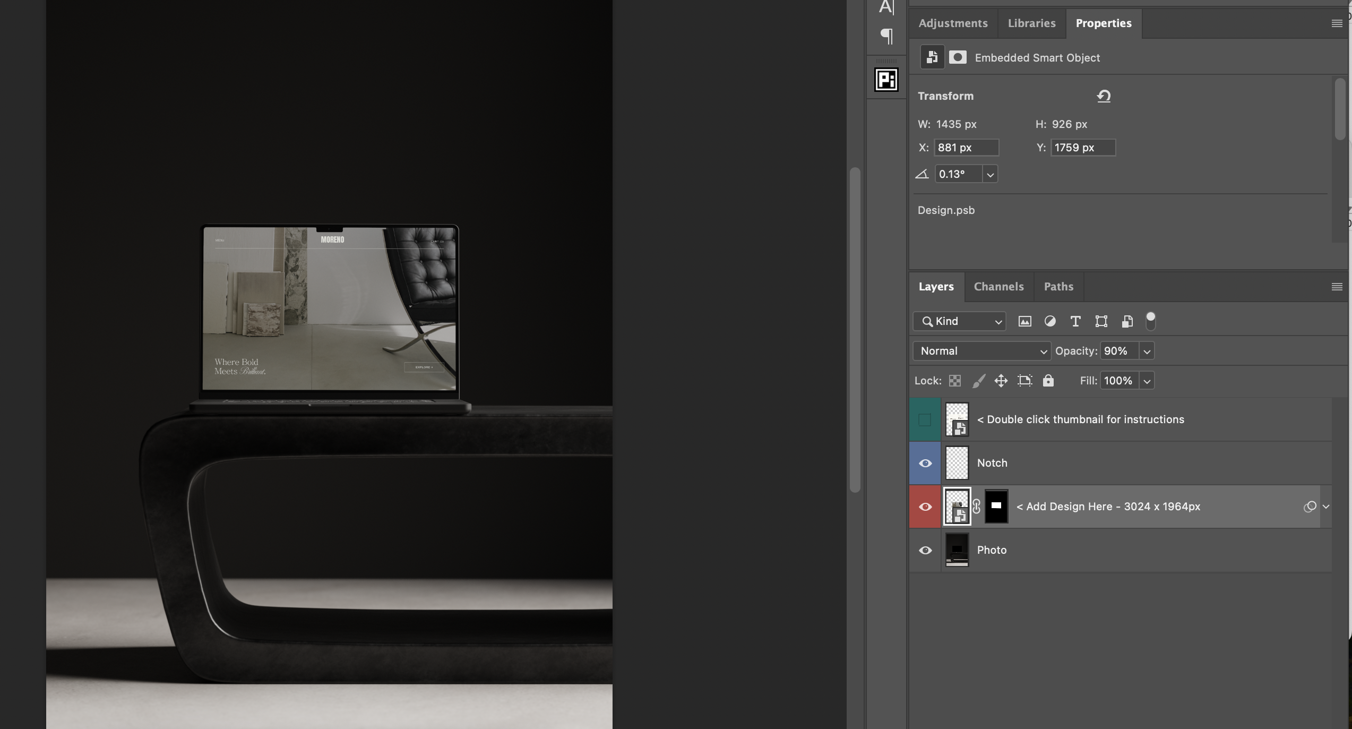1352x729 pixels.
Task: Reset transform with the undo arrow icon
Action: (x=1104, y=96)
